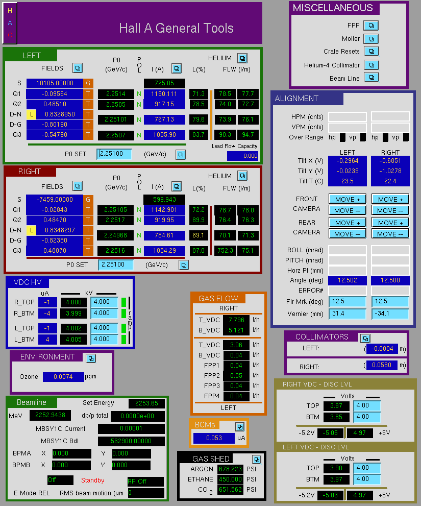Edit LEFT VDC DISC LVL TOP setpoint 4.00
The image size is (421, 506).
click(x=367, y=468)
